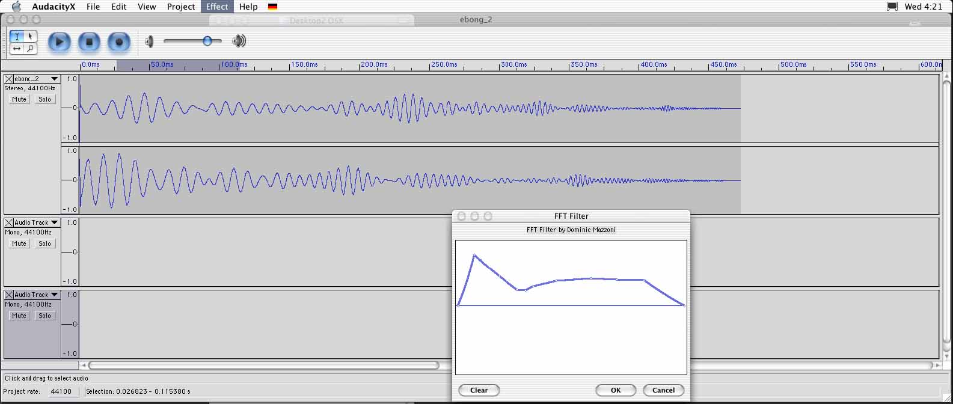Viewport: 953px width, 404px height.
Task: Click the Wed 4:21 menu bar clock
Action: tap(924, 7)
